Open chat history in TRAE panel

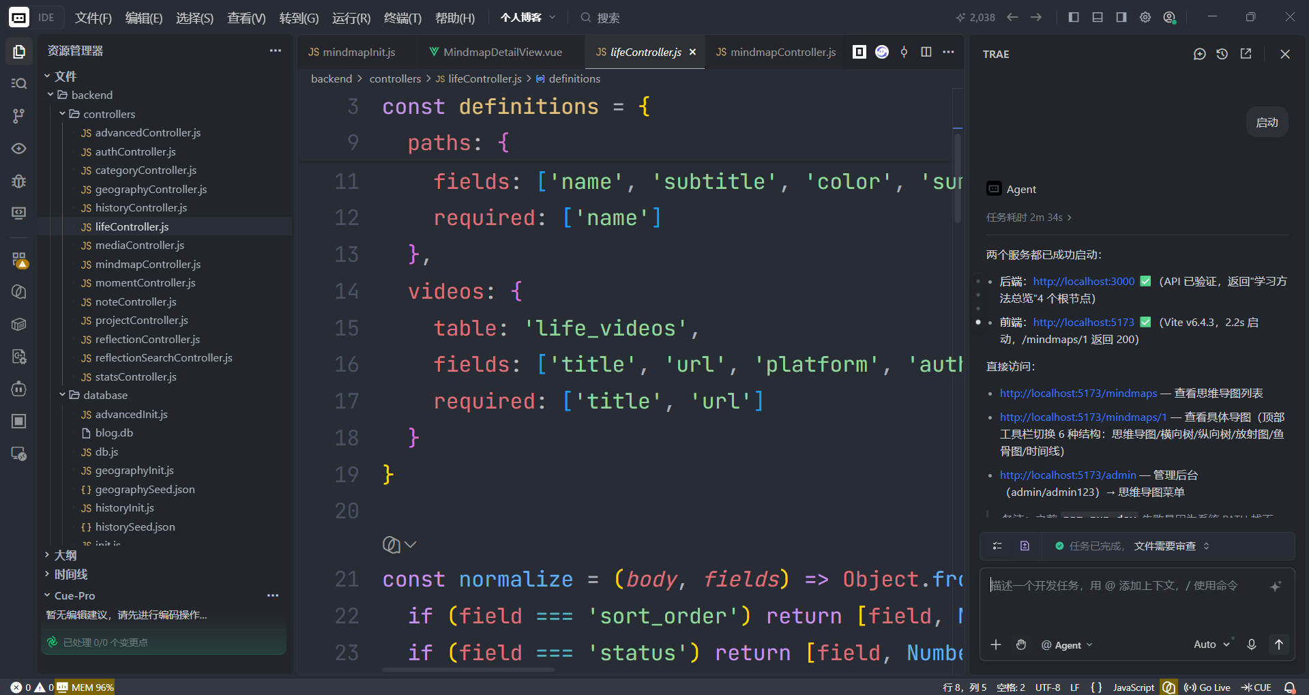pos(1222,54)
